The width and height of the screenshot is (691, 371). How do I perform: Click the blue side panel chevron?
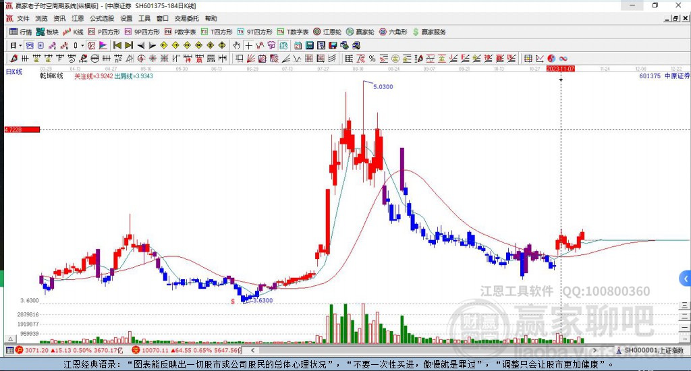click(x=686, y=279)
